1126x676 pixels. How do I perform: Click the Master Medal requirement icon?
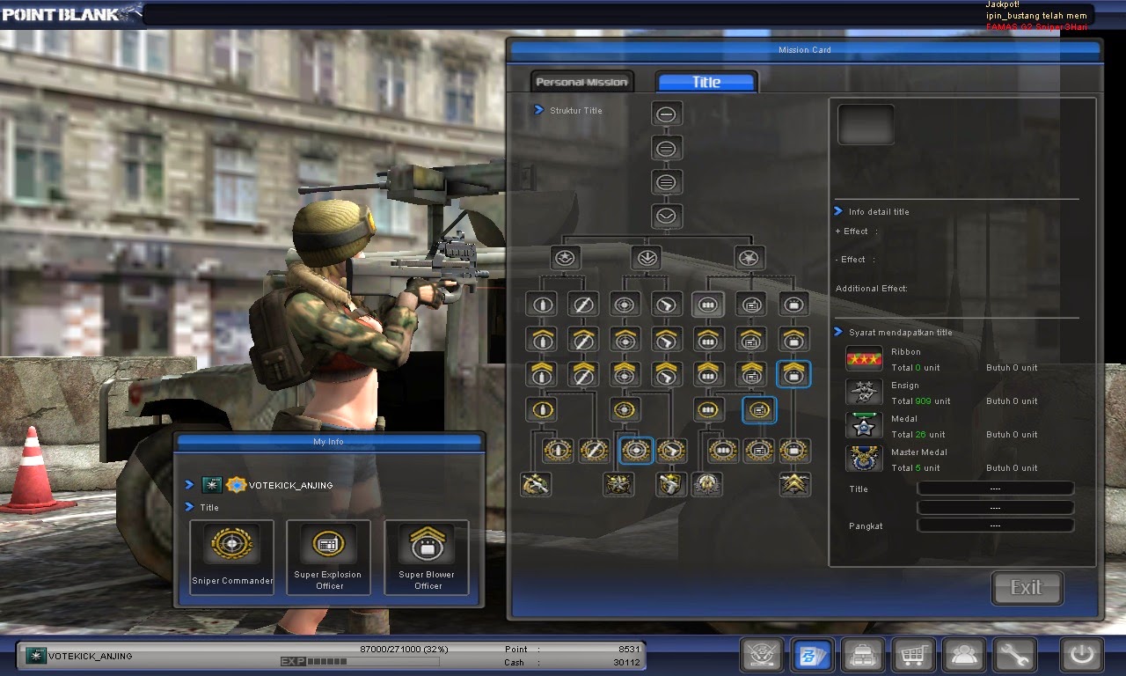(864, 458)
